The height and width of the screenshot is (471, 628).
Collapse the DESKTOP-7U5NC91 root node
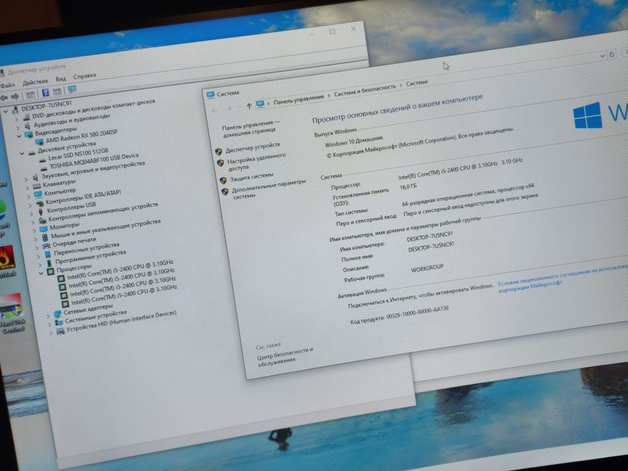click(5, 111)
